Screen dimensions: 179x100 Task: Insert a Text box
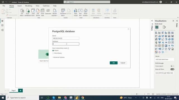(x=80, y=12)
